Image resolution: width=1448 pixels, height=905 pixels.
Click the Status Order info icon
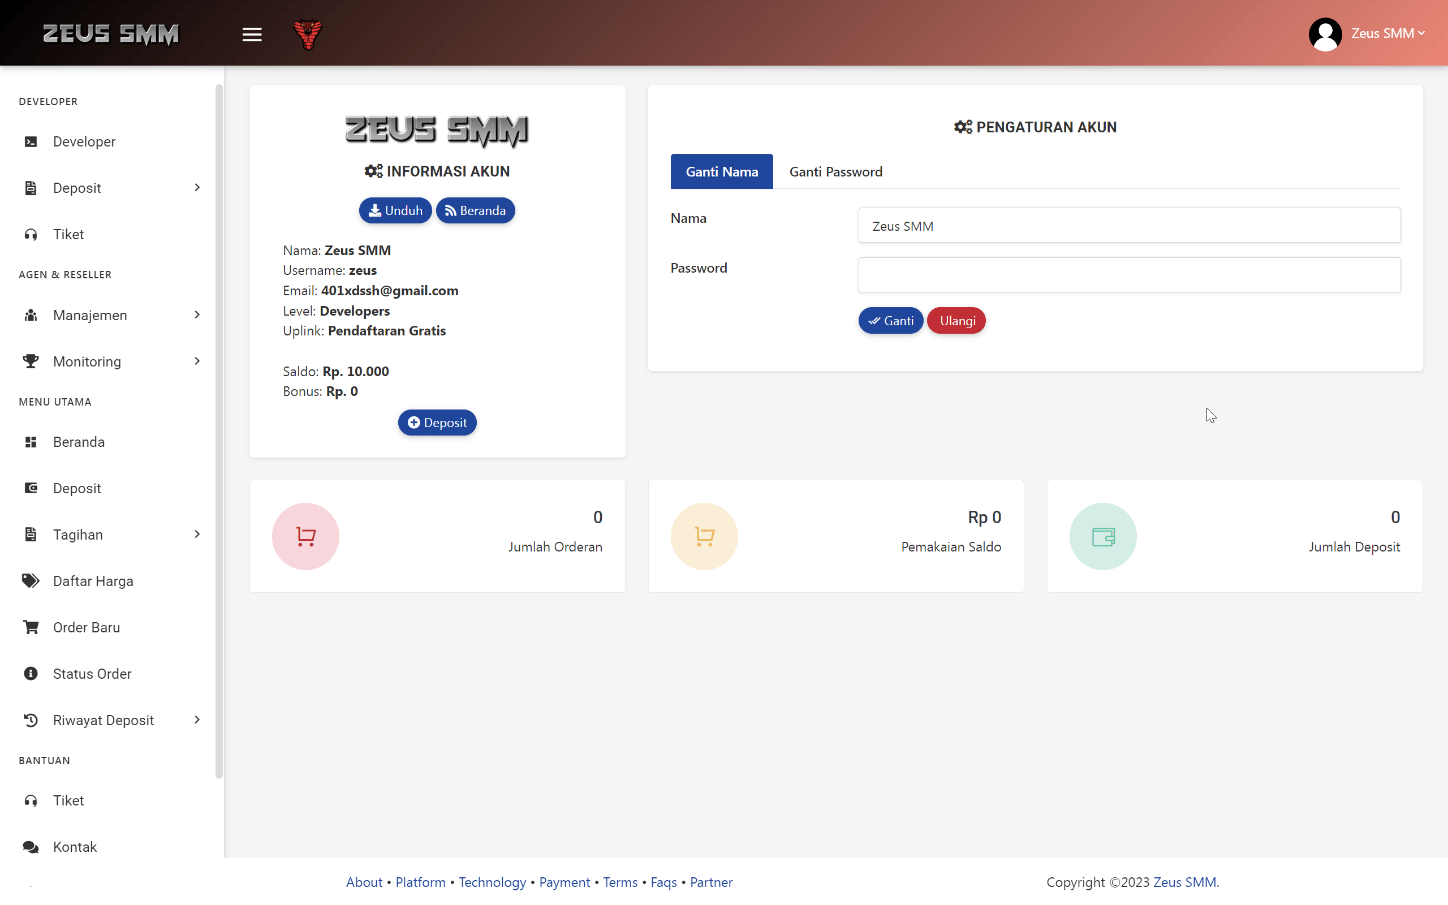point(31,673)
